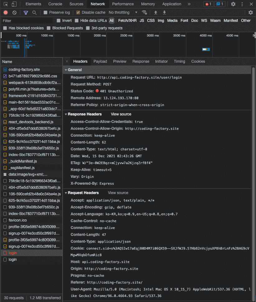Check Hide data URLs checkbox
Screen dimensions: 256x302
pos(77,21)
